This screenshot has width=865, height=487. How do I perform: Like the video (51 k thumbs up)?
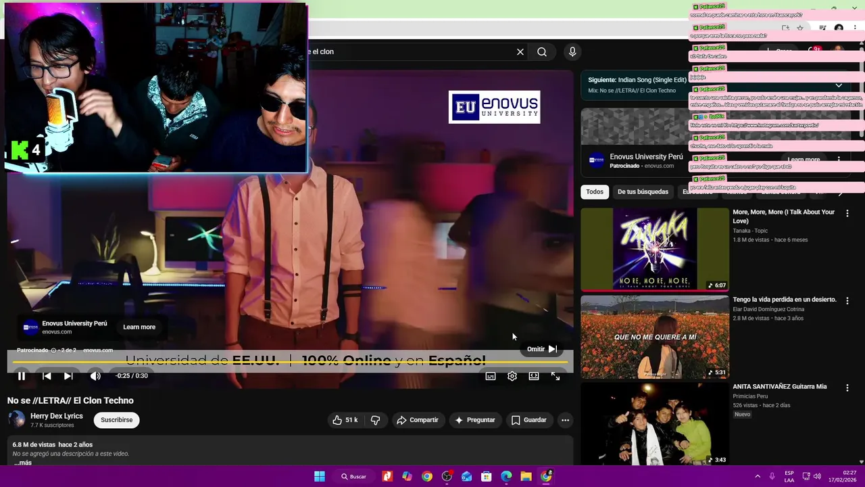[x=345, y=420]
